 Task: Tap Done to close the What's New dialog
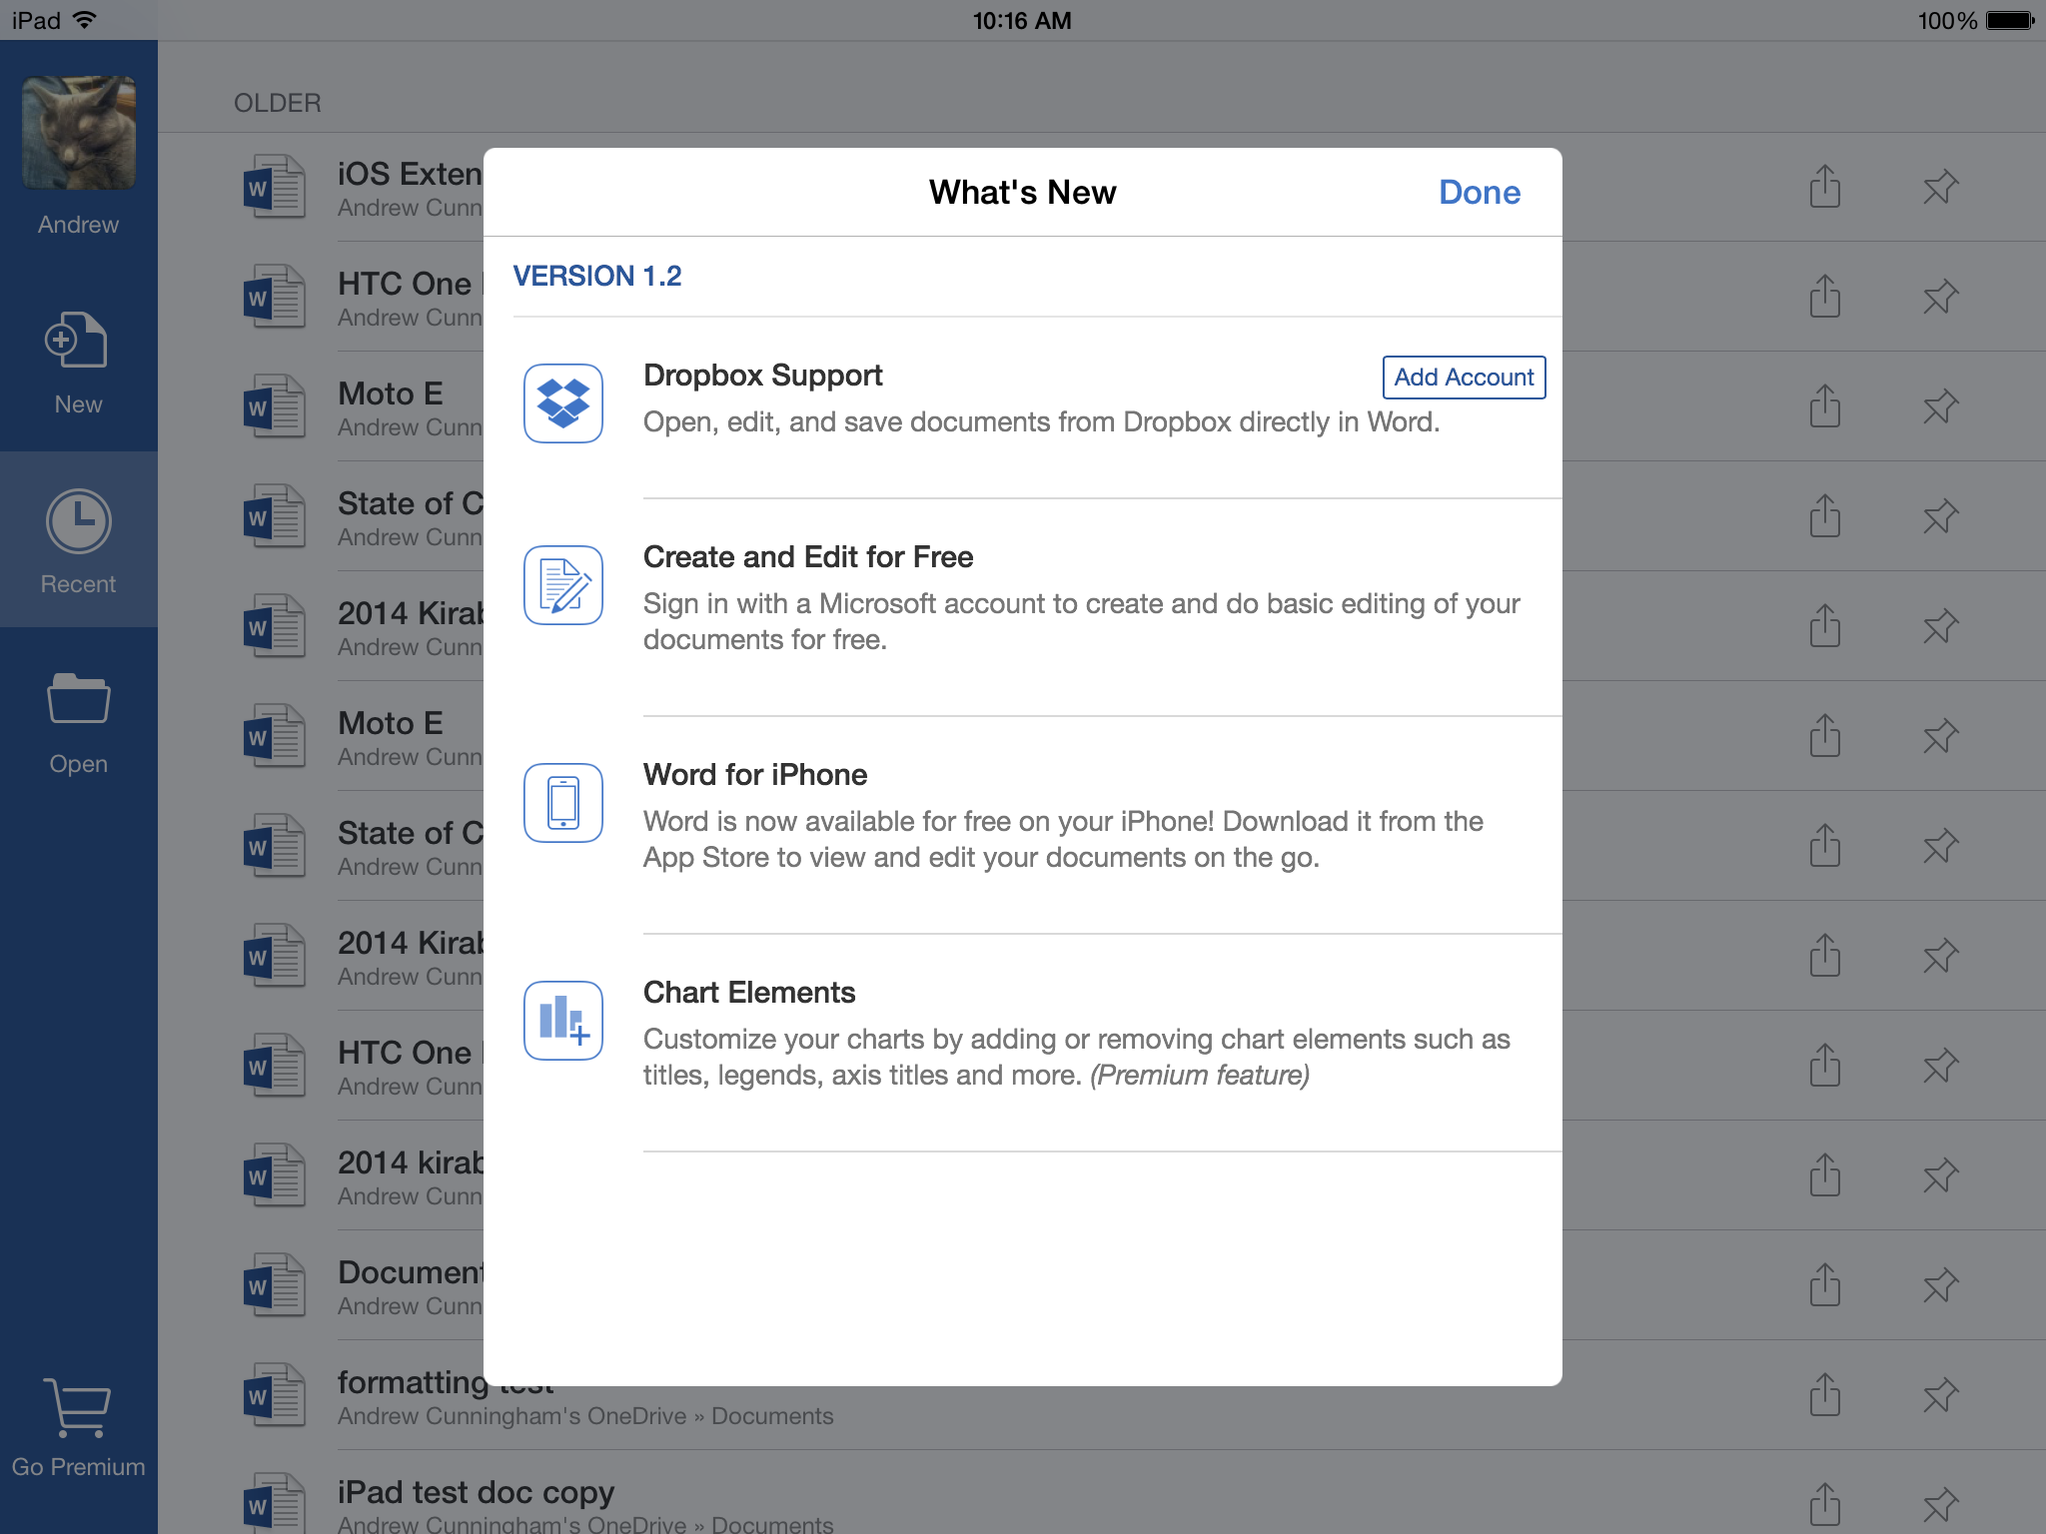click(x=1479, y=192)
